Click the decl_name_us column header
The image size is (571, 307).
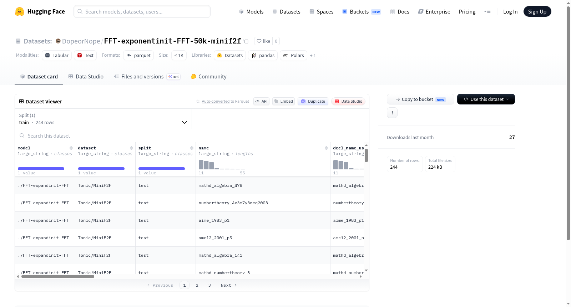click(348, 148)
